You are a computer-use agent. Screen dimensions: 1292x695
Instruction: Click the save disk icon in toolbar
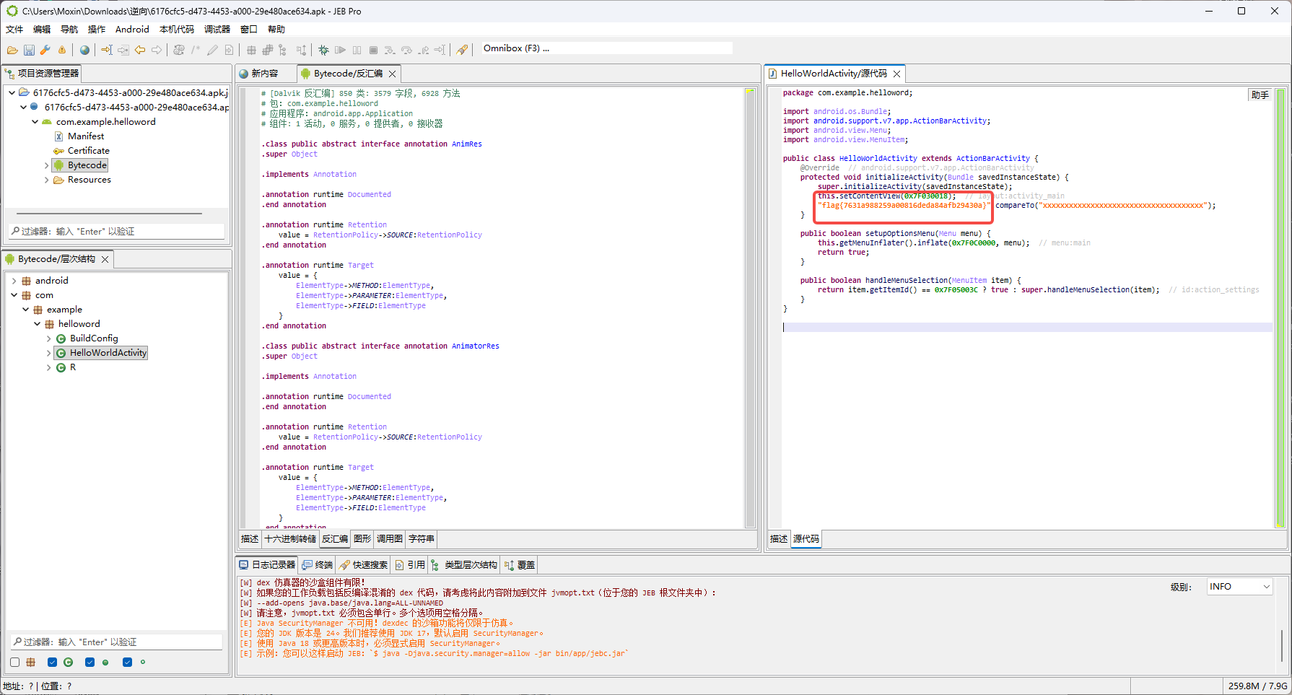click(29, 50)
